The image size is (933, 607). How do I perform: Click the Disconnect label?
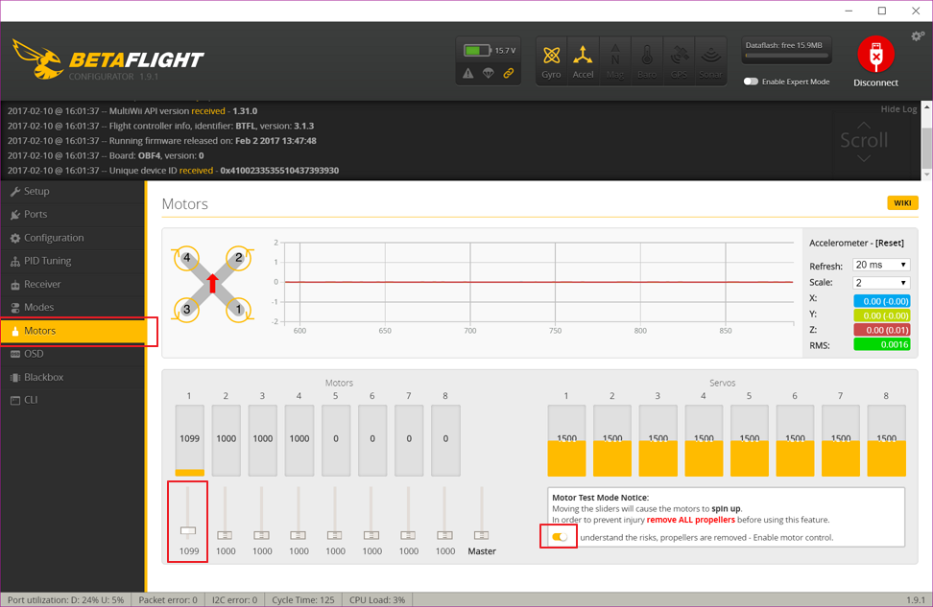(875, 82)
